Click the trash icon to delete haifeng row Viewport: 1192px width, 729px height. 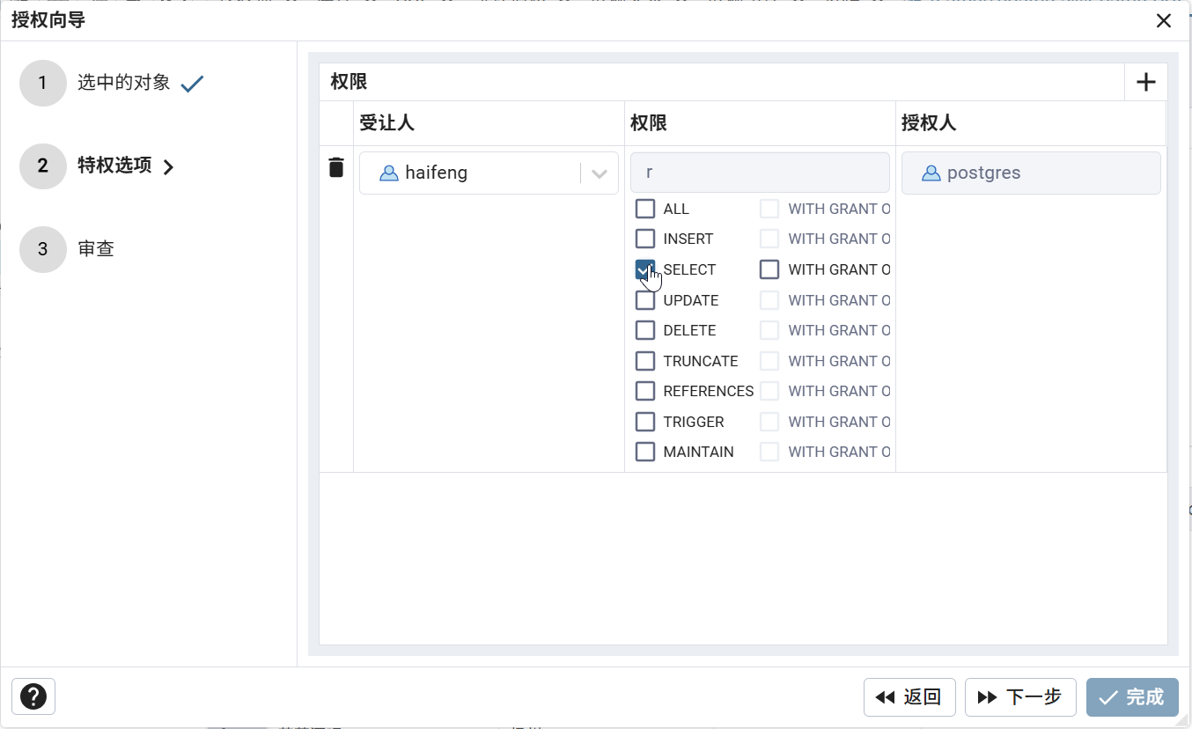336,167
